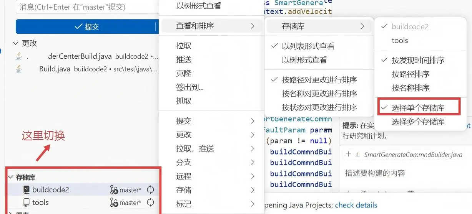Select 按状态对更改进行排序 sort option
The image size is (472, 214).
[319, 107]
